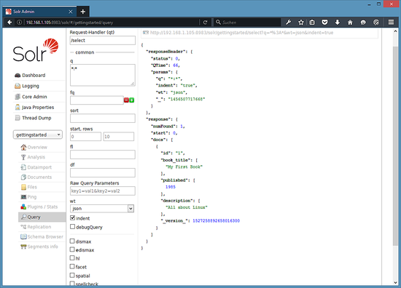
Task: Remove the fq filter with red minus
Action: pyautogui.click(x=126, y=100)
